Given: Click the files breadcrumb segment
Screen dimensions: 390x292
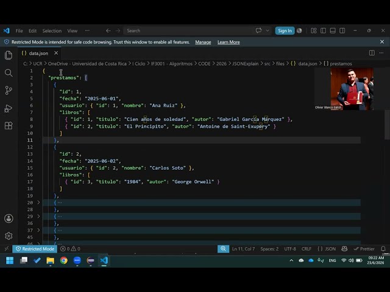Looking at the screenshot, I should [280, 63].
